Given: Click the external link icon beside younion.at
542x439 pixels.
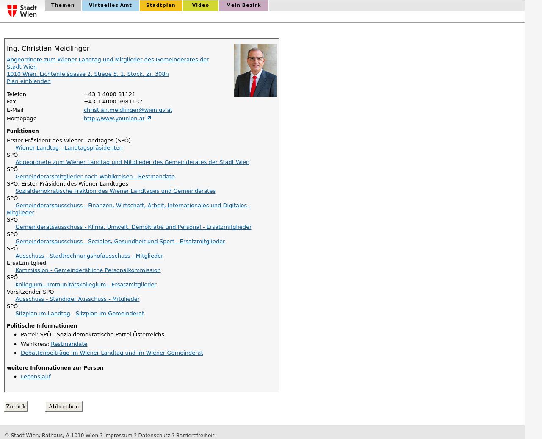Looking at the screenshot, I should pos(149,119).
